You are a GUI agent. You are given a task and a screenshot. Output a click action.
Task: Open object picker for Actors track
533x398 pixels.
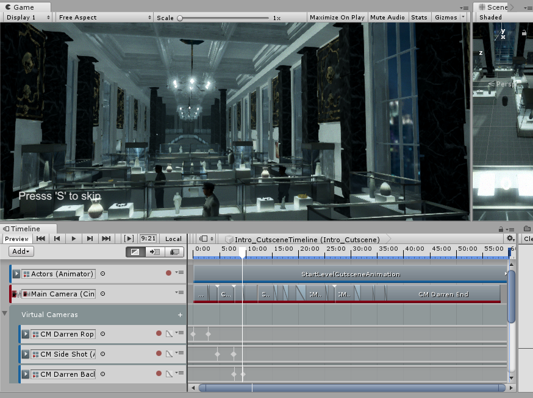(x=102, y=273)
